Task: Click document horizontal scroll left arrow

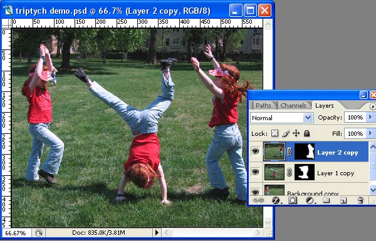Action: pos(167,232)
